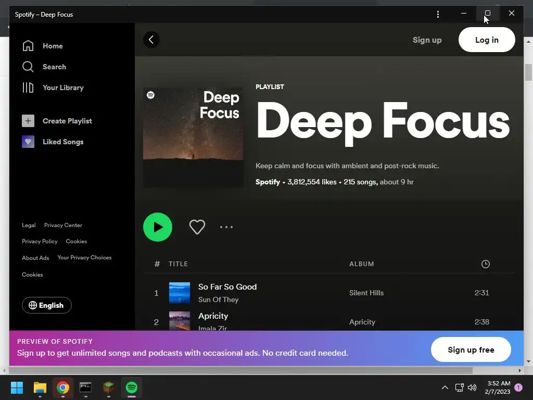
Task: Open the Home page from sidebar
Action: 53,46
